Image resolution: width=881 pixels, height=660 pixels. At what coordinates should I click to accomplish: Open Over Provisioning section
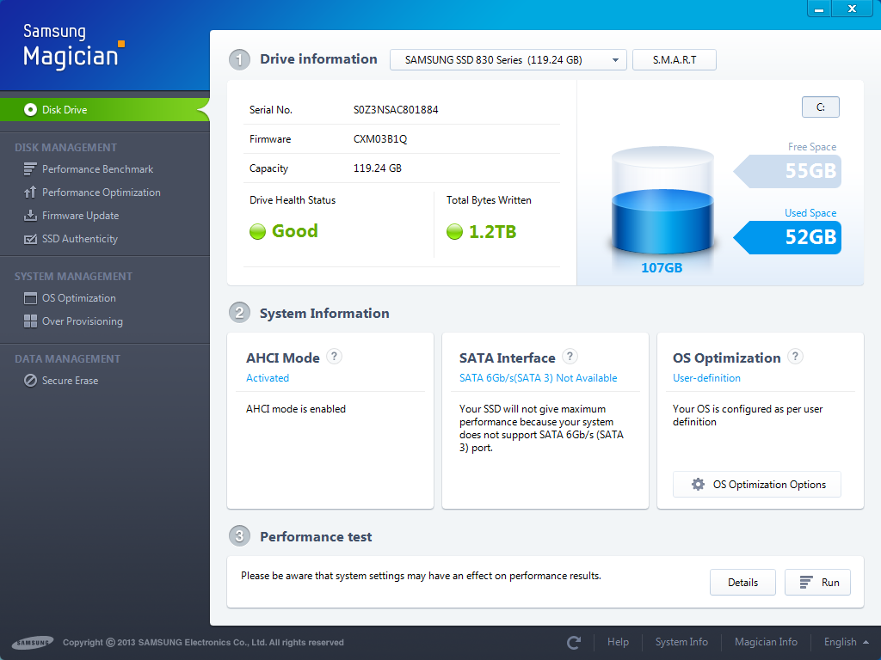82,321
